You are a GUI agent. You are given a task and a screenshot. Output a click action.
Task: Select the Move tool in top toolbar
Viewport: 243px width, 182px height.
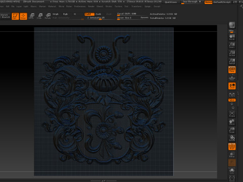[31, 16]
